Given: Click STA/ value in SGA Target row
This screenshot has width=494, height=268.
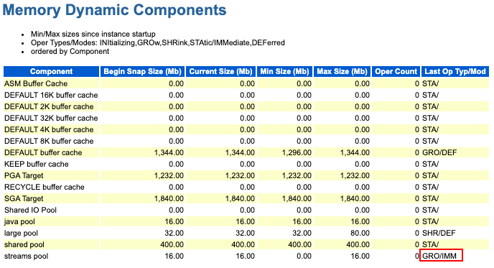Looking at the screenshot, I should [x=430, y=198].
